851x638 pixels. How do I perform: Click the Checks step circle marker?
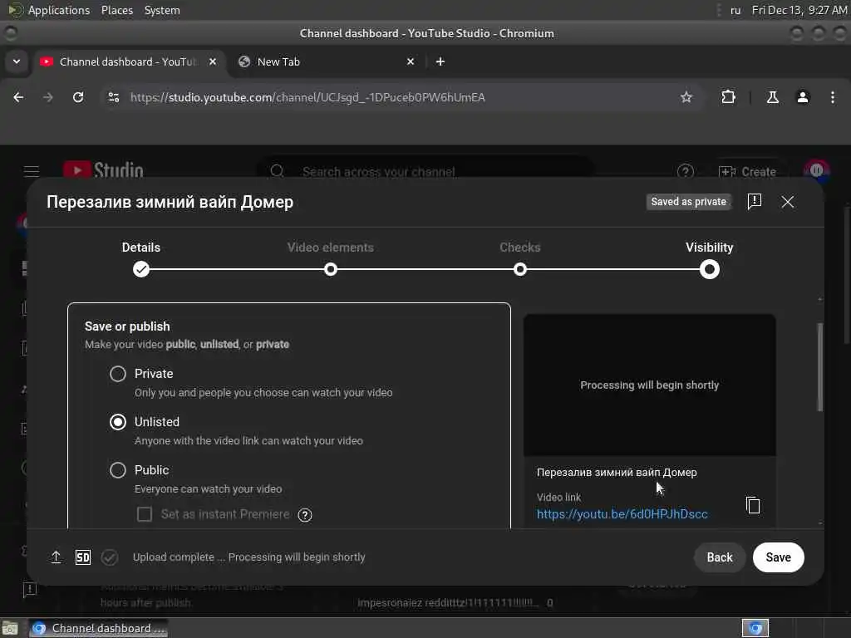pos(520,269)
